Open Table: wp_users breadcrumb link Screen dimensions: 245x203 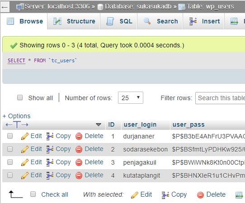[210, 6]
